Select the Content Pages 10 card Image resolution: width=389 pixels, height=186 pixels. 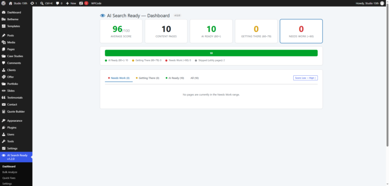tap(166, 31)
